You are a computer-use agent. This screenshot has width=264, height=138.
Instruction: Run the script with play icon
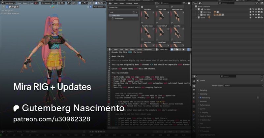183,49
